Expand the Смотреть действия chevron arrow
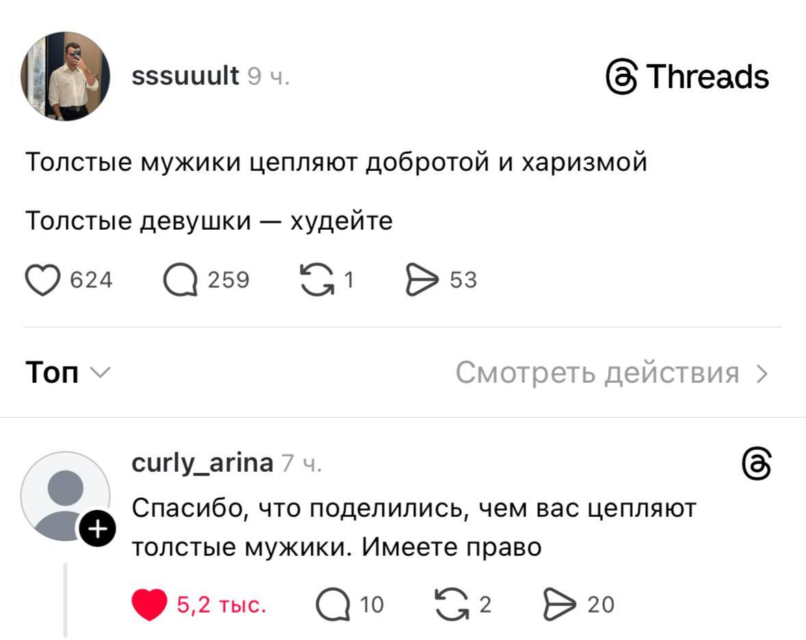The width and height of the screenshot is (806, 640). pyautogui.click(x=764, y=373)
